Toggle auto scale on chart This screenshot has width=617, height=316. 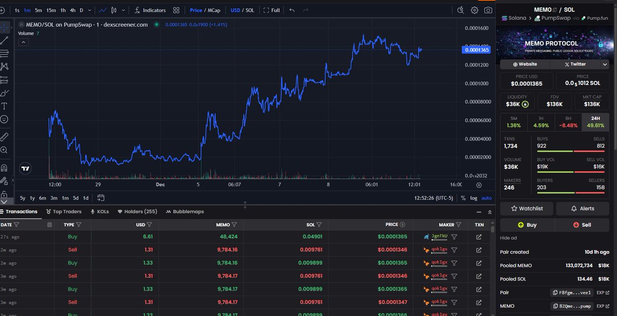(x=486, y=198)
